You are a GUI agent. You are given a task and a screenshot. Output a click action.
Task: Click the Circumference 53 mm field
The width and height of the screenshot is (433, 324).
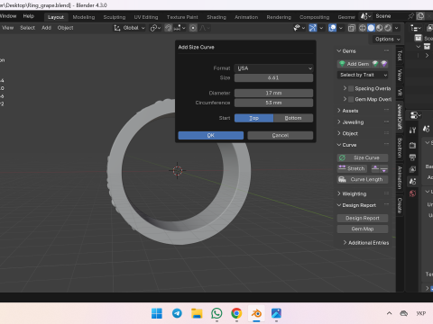pos(273,103)
